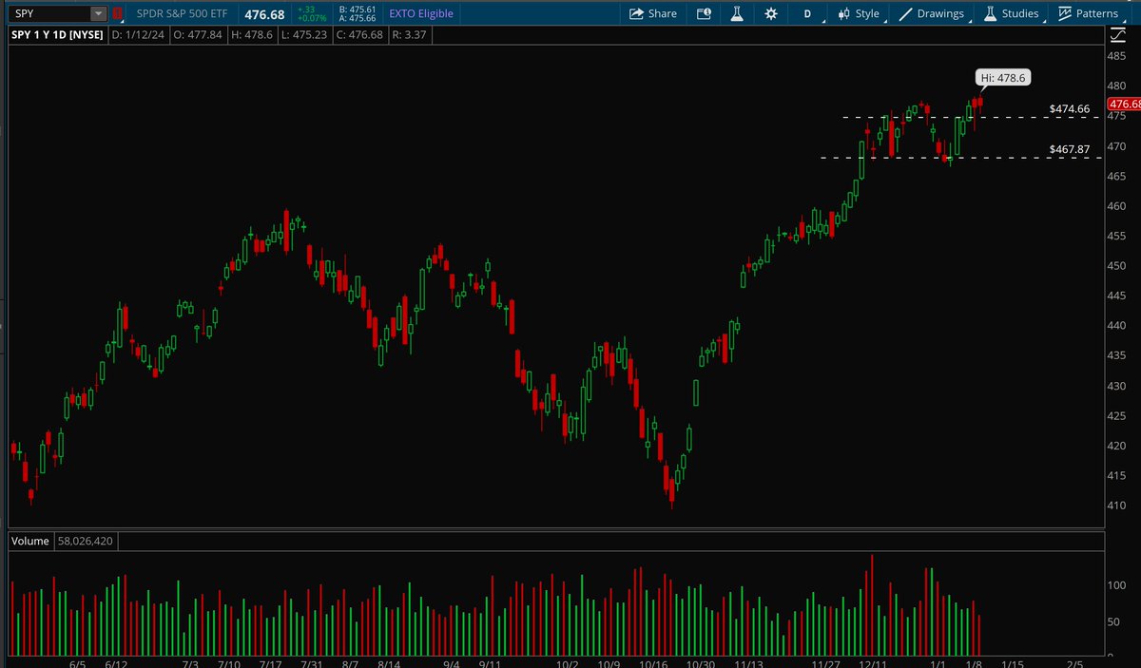Click the Volume panel label
This screenshot has height=668, width=1141.
(x=29, y=542)
